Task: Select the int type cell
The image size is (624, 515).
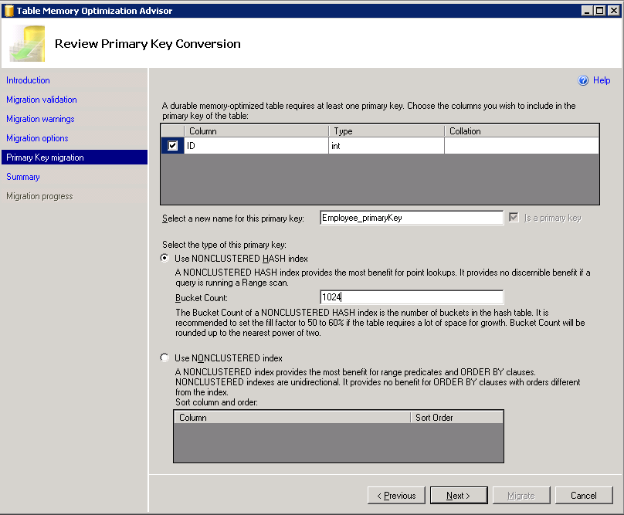Action: pos(386,146)
